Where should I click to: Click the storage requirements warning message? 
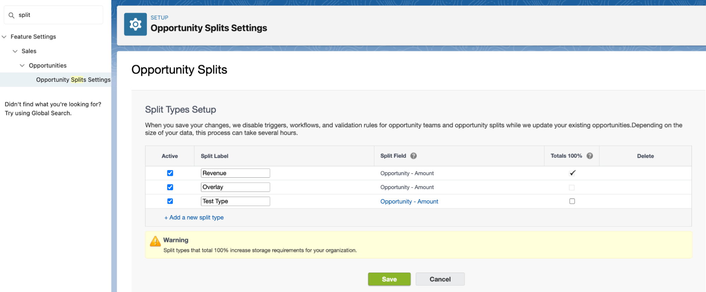point(260,250)
